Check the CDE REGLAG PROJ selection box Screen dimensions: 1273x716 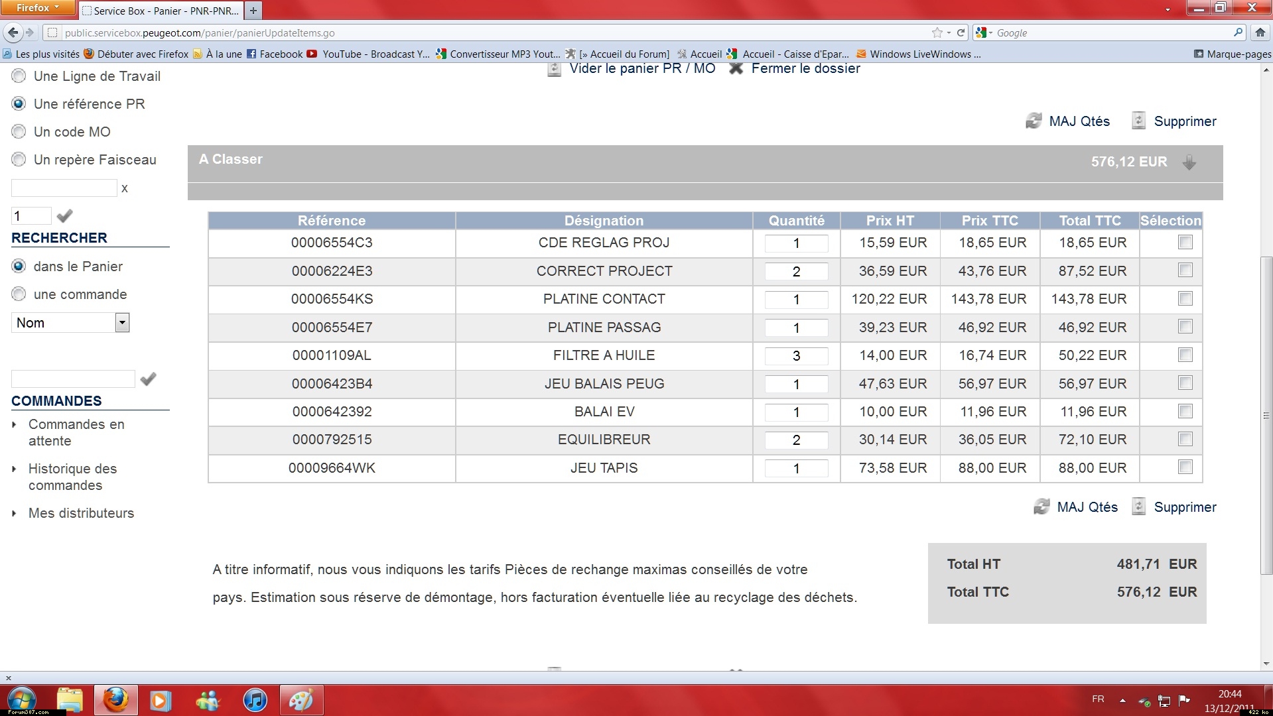click(x=1185, y=242)
